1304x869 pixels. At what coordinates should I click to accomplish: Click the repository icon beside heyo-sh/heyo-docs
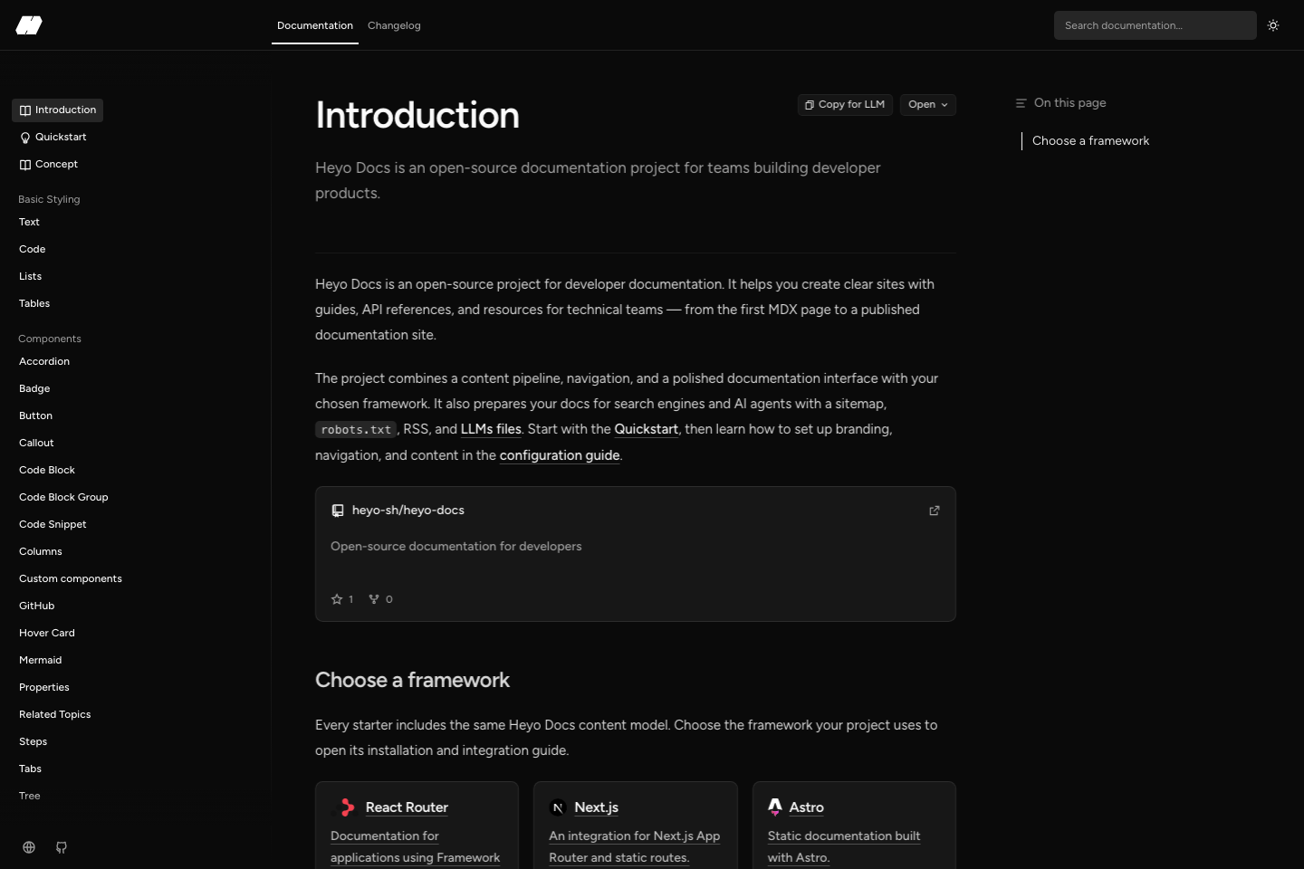338,511
